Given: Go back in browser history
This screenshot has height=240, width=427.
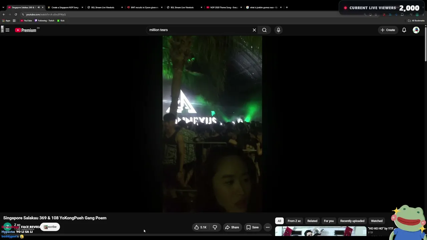Looking at the screenshot, I should point(4,14).
